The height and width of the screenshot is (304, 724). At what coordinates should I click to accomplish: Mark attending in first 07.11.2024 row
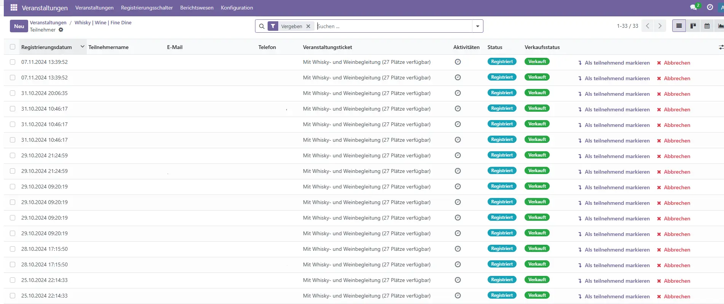pos(614,63)
